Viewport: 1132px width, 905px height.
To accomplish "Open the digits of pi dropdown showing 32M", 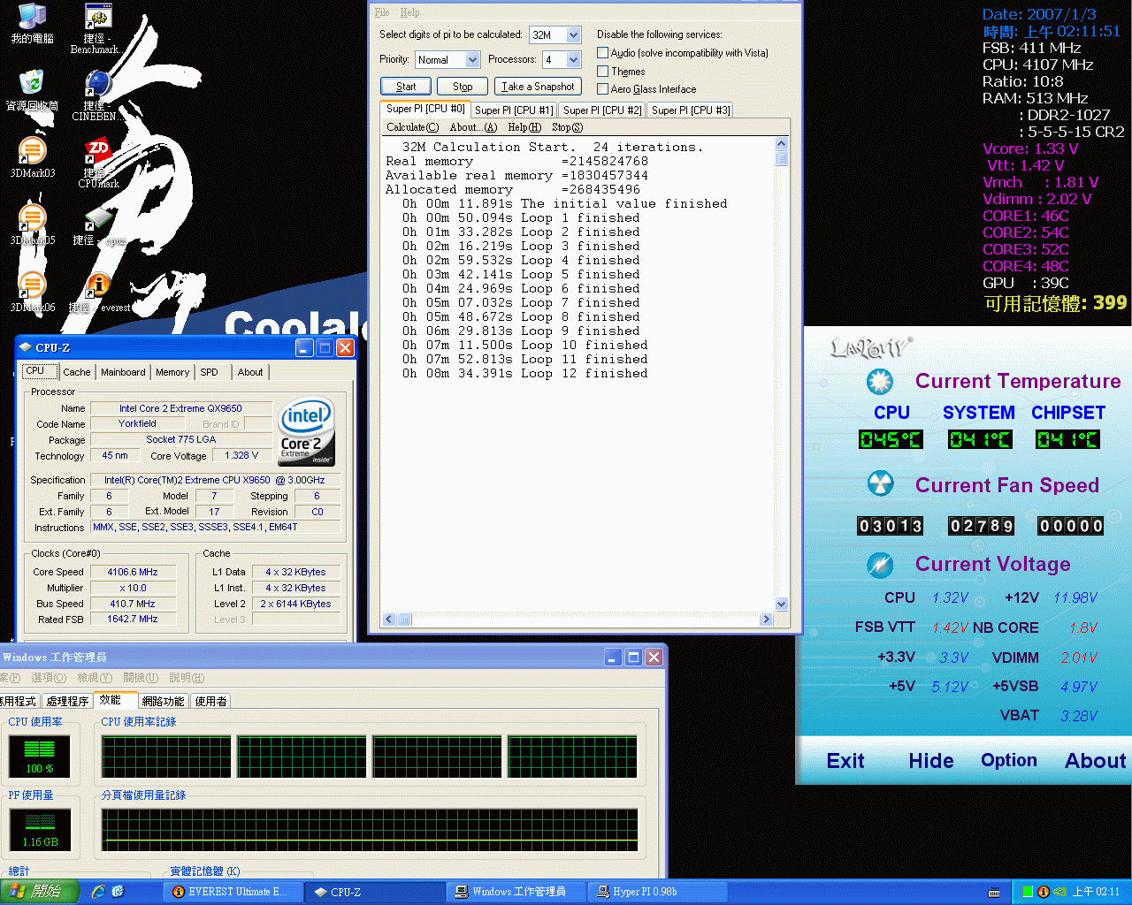I will [x=574, y=35].
